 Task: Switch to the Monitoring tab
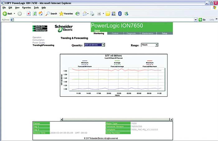(x=99, y=34)
